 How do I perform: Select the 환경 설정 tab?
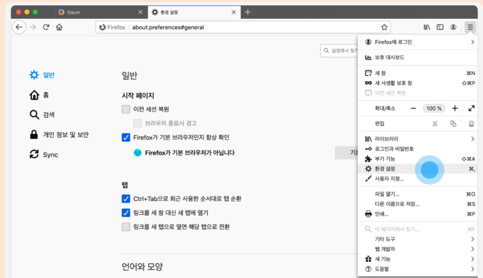point(194,12)
